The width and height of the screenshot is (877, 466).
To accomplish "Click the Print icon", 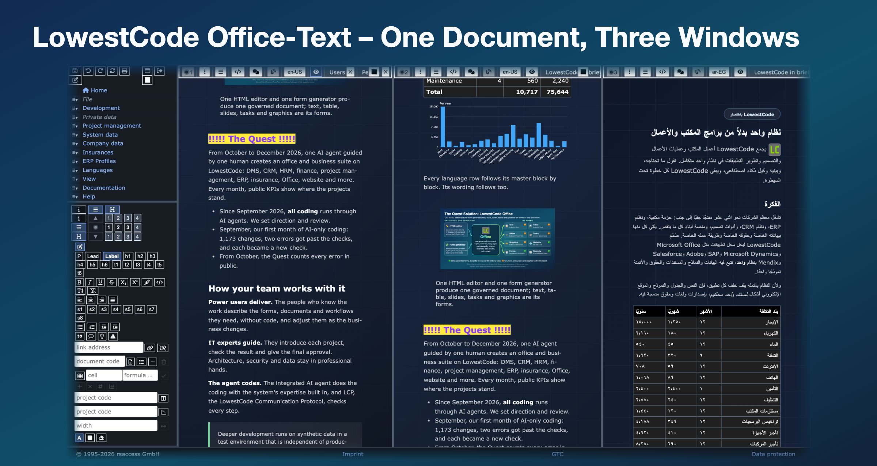I will point(125,71).
